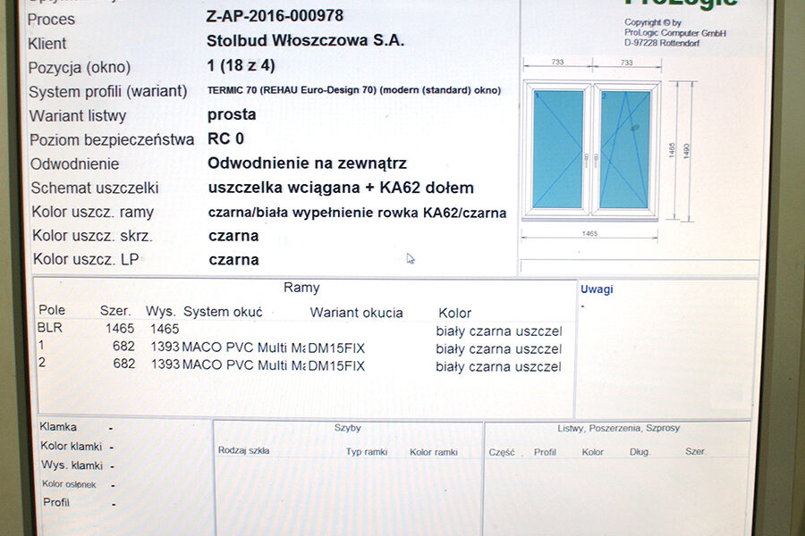Viewport: 805px width, 536px height.
Task: Click the 'System okuć' column header
Action: pos(223,312)
